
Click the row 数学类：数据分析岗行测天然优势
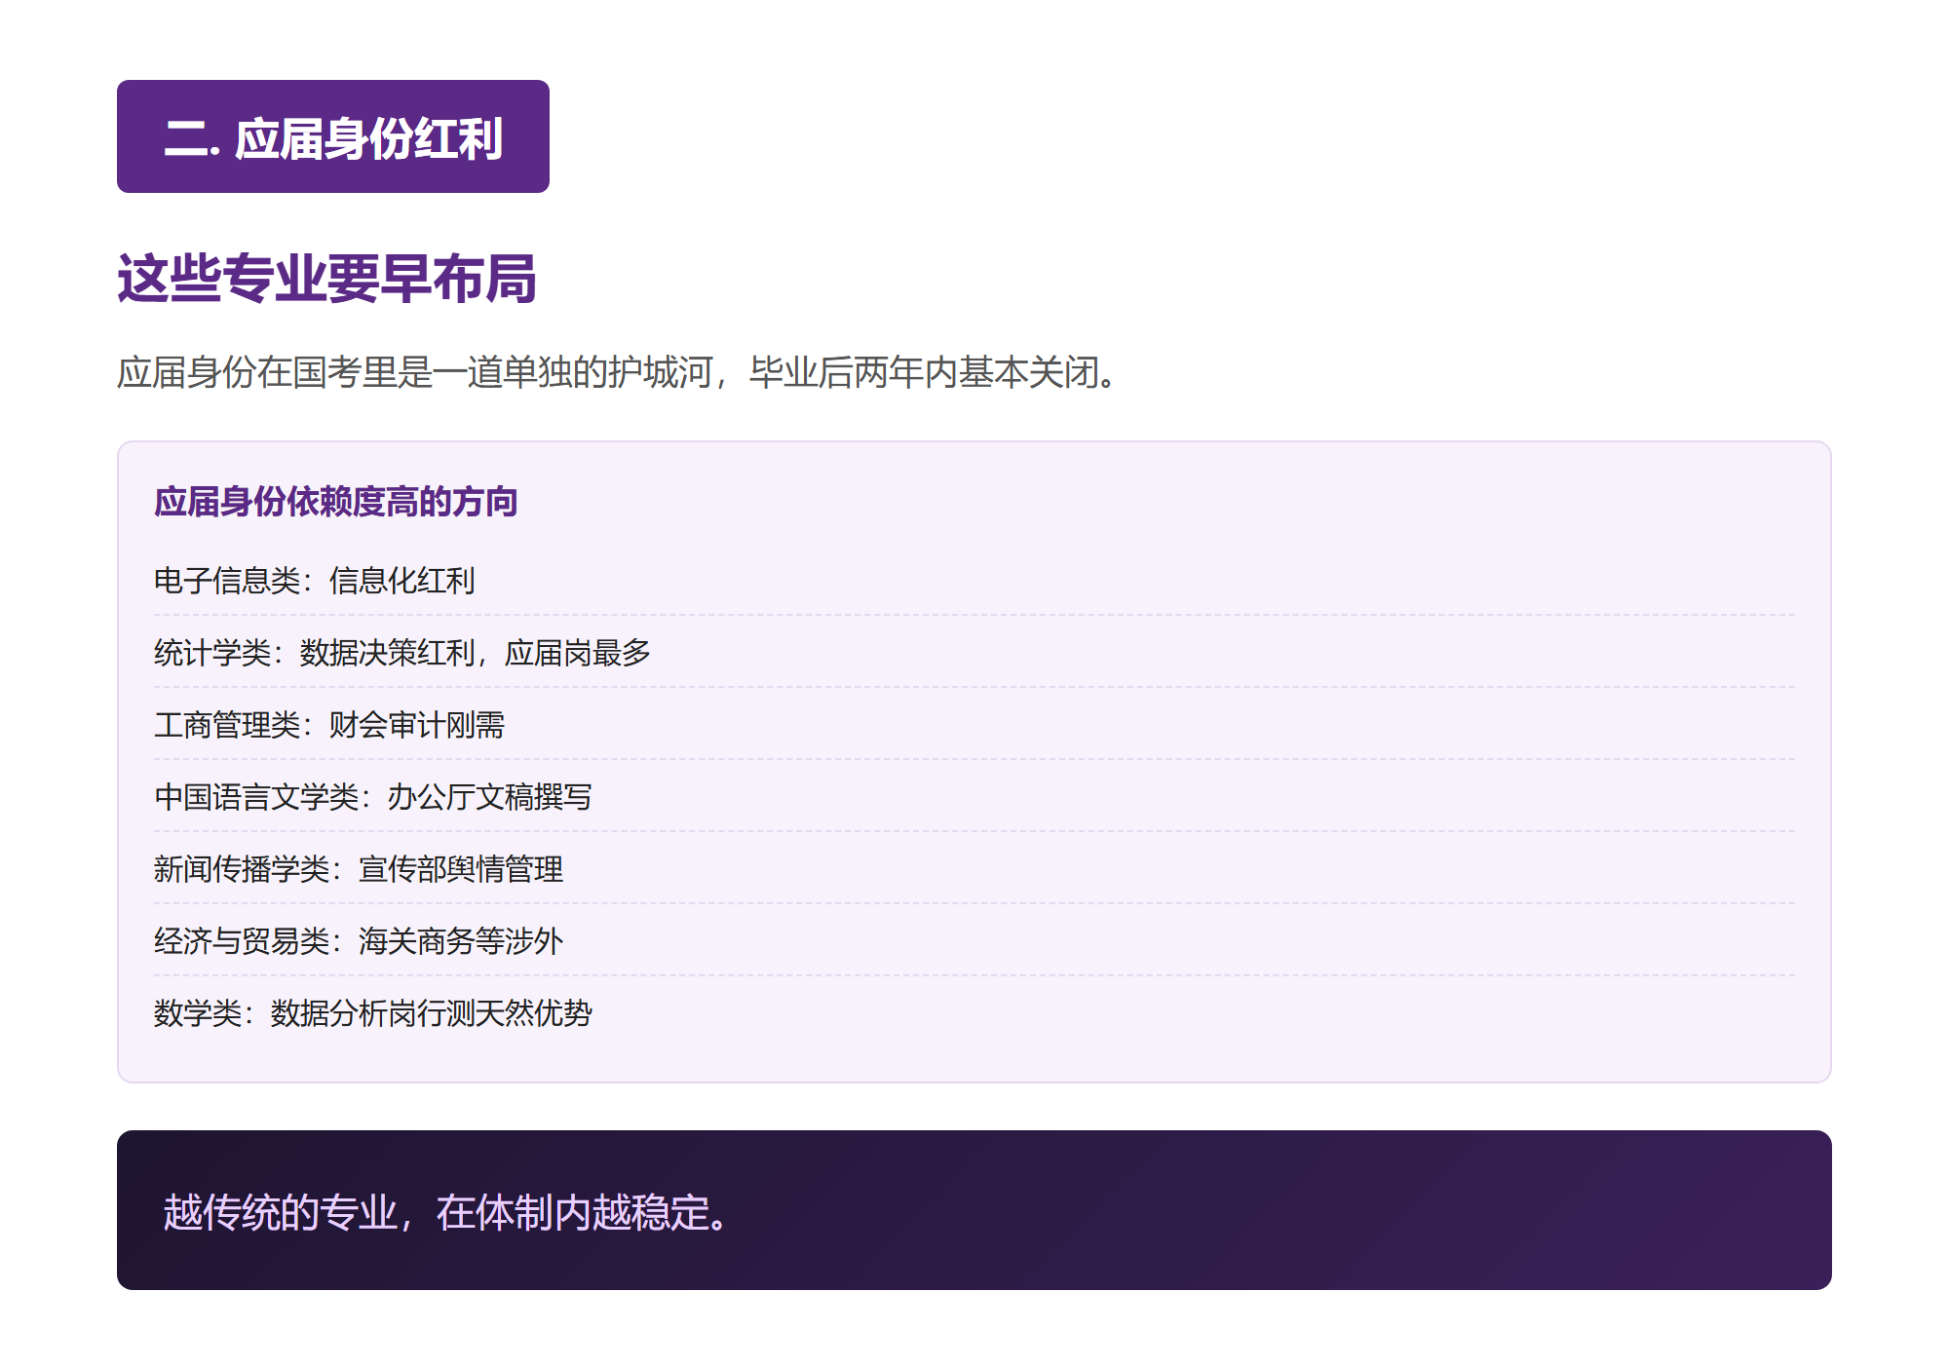pyautogui.click(x=974, y=1013)
